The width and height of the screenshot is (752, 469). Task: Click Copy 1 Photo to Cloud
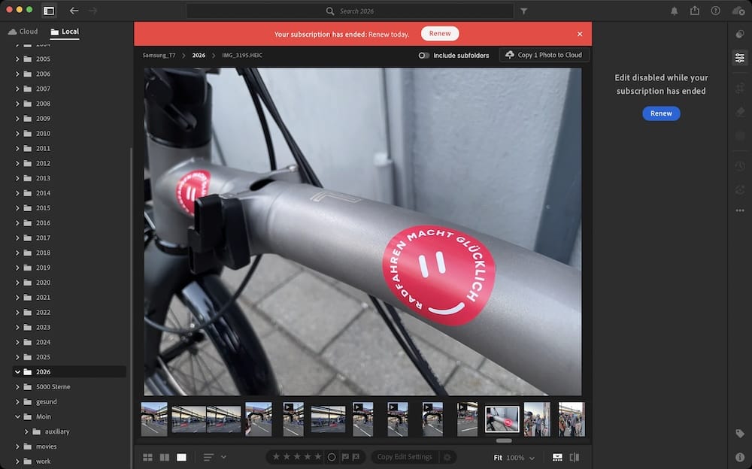coord(544,56)
